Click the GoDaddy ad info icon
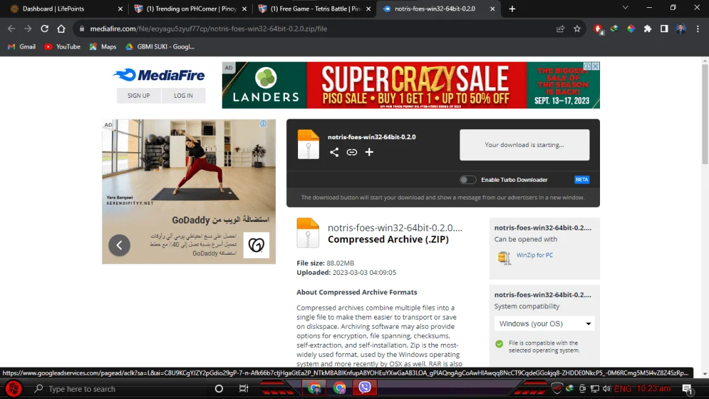This screenshot has width=709, height=399. (263, 123)
